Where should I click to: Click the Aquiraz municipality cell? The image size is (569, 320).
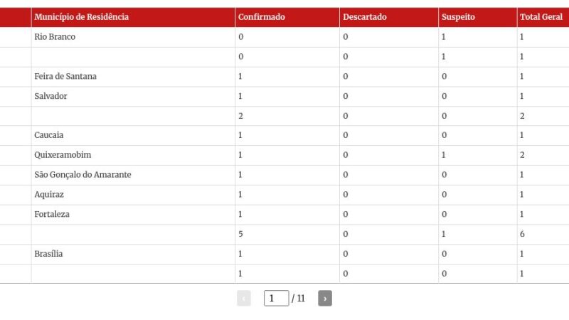[49, 194]
